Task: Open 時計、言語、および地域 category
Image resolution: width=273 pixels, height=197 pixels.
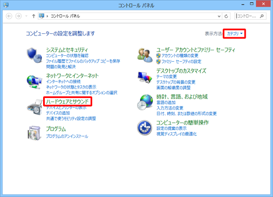Action: pos(182,96)
